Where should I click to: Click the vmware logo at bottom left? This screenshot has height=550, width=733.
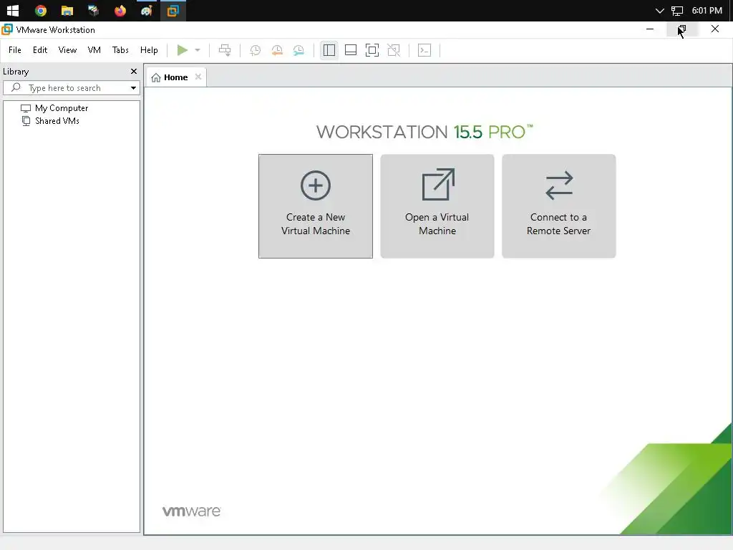point(192,511)
